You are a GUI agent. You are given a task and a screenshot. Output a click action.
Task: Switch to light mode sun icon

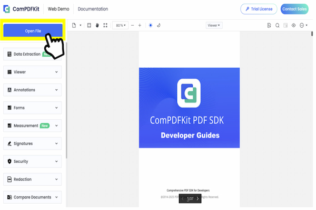151,25
